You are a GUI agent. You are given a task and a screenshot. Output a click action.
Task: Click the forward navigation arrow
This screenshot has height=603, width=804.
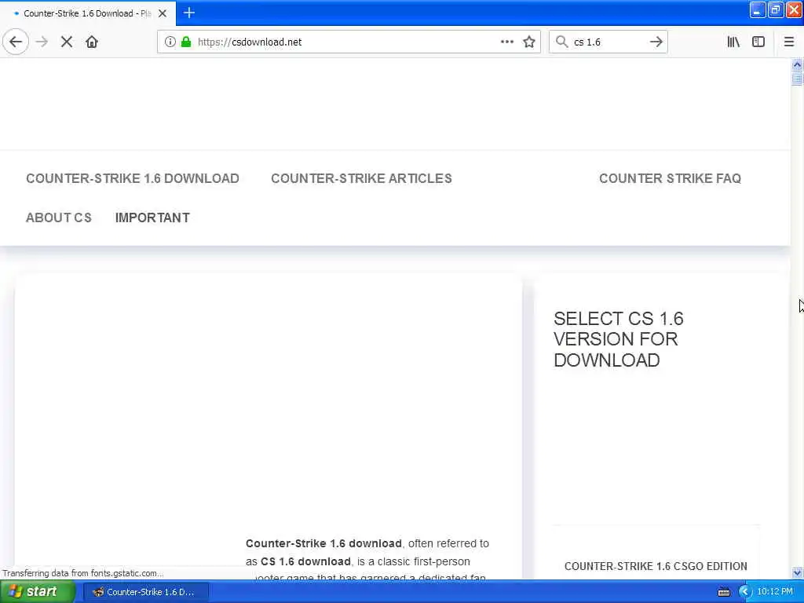[42, 42]
